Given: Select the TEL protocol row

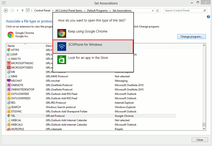Looking at the screenshot, I should click(91, 116).
